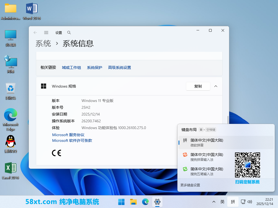Open File Explorer from the taskbar
The width and height of the screenshot is (278, 208).
click(133, 202)
